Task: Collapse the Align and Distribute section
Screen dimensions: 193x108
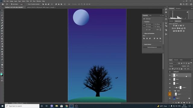Action: click(x=143, y=33)
